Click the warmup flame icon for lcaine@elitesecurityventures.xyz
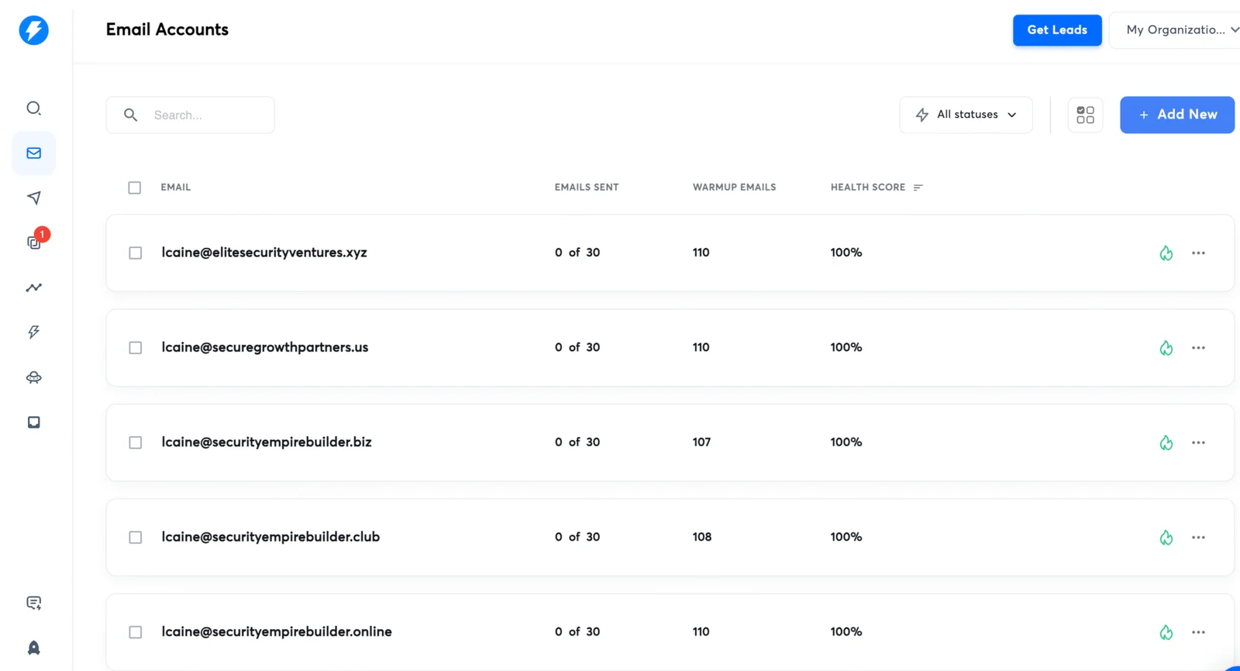Image resolution: width=1240 pixels, height=671 pixels. pos(1166,253)
